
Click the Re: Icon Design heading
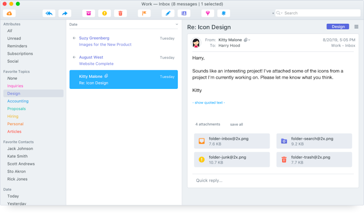(209, 27)
